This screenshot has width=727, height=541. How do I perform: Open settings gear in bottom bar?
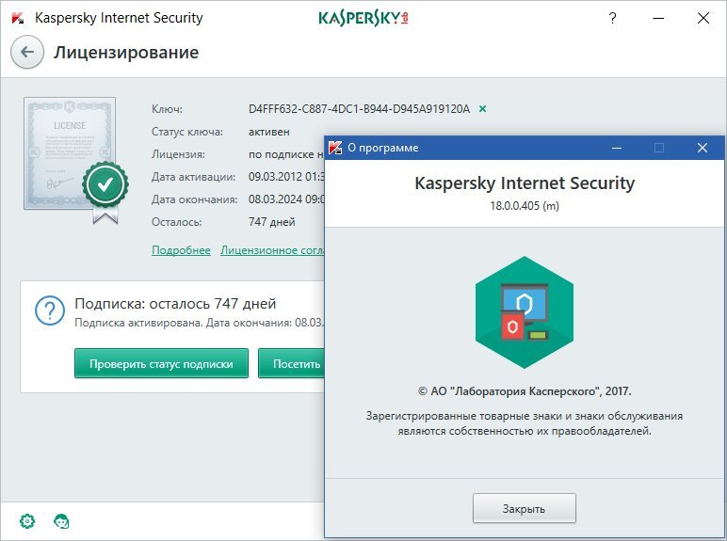pyautogui.click(x=27, y=521)
